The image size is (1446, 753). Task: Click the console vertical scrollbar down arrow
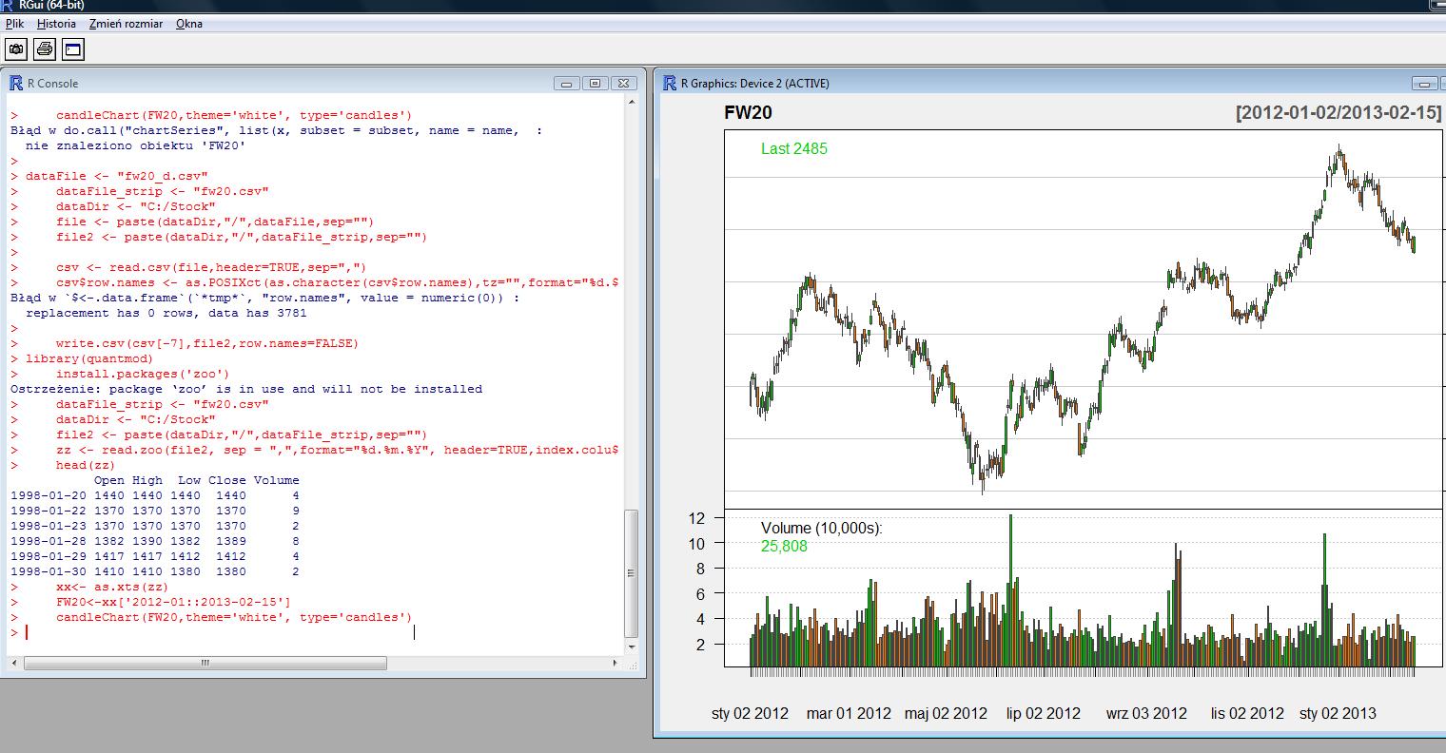[631, 647]
